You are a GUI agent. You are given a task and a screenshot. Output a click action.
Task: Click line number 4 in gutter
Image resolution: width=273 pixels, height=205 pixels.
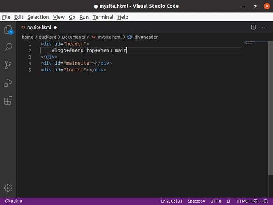pyautogui.click(x=30, y=63)
